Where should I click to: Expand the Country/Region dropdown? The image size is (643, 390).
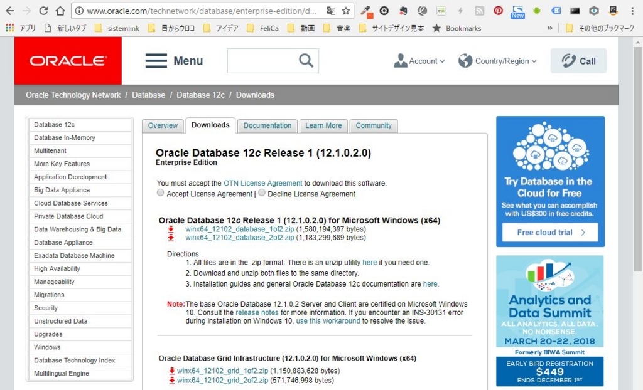(497, 61)
